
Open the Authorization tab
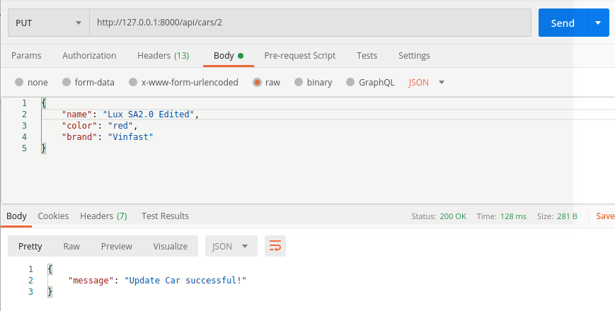89,55
